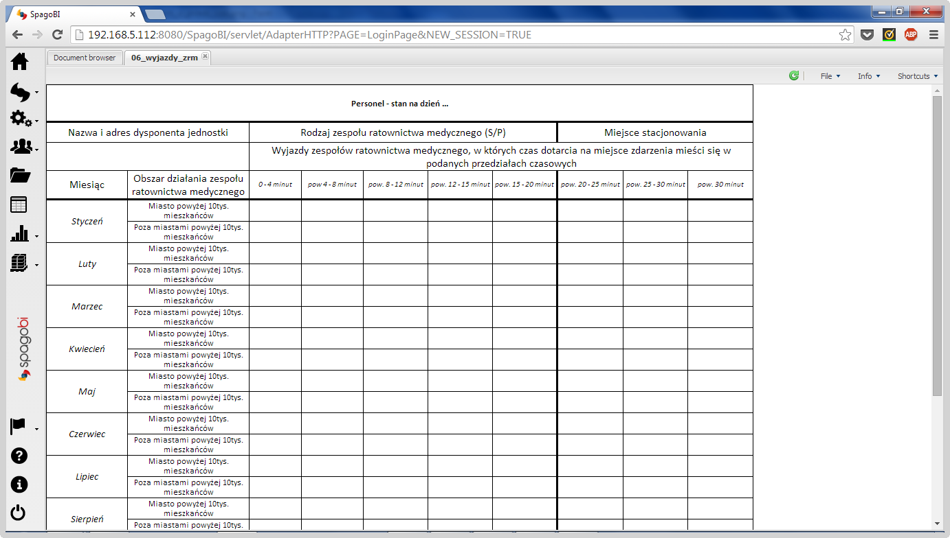950x538 pixels.
Task: Click the 'pow. 15 - 20 minut' column header
Action: (524, 185)
